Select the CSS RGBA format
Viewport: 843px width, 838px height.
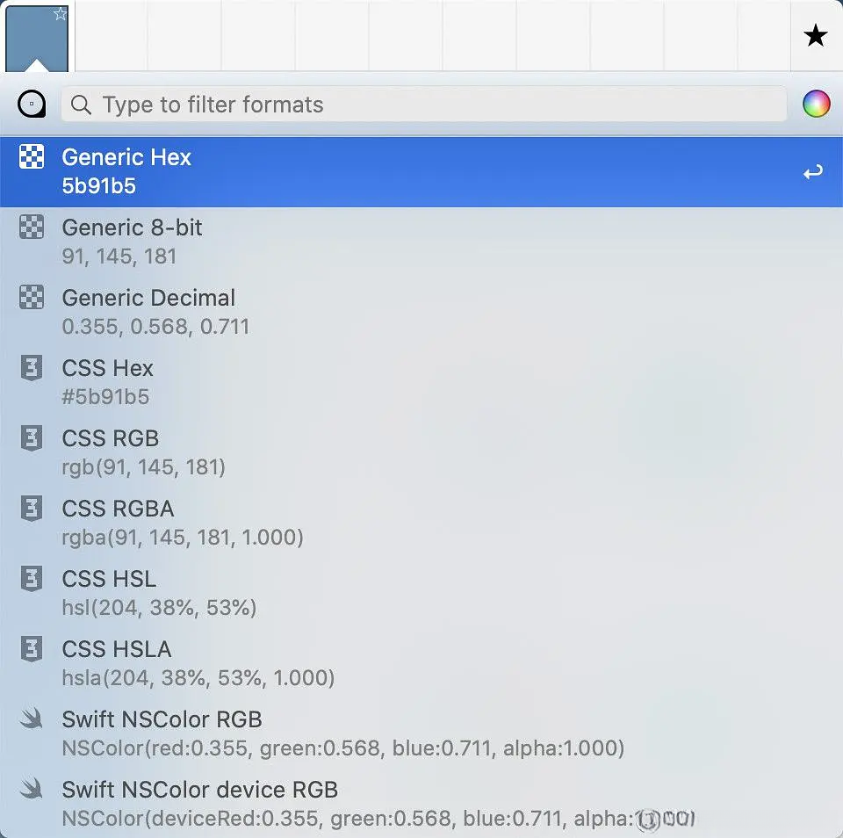(421, 524)
